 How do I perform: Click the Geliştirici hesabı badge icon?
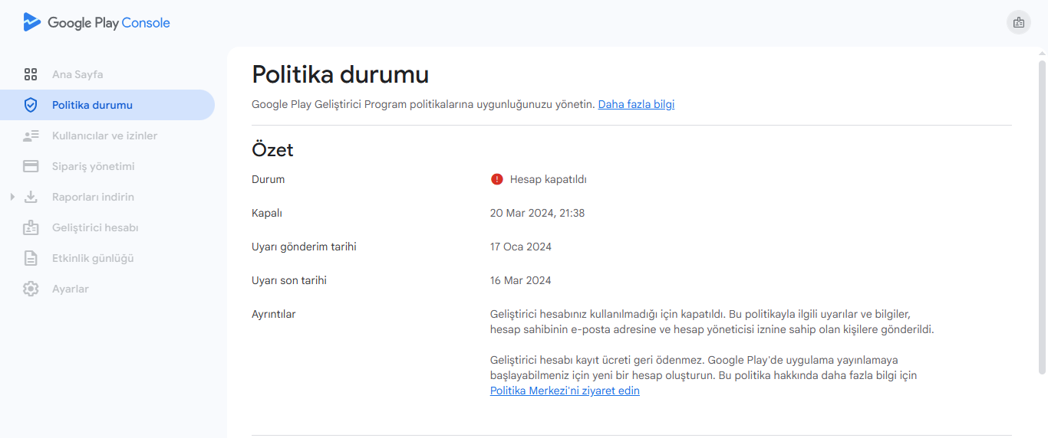pyautogui.click(x=31, y=227)
